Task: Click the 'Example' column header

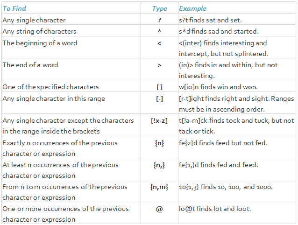Action: click(192, 8)
